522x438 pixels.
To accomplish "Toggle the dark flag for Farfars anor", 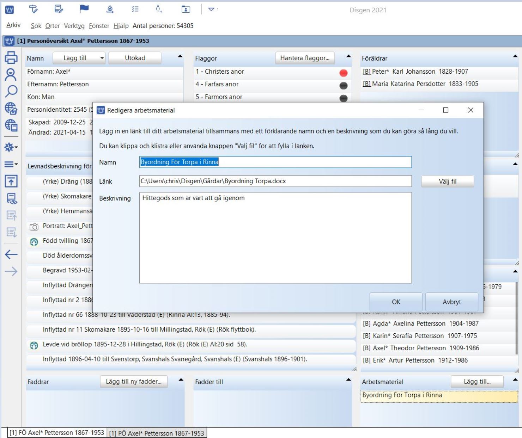I will pos(343,86).
